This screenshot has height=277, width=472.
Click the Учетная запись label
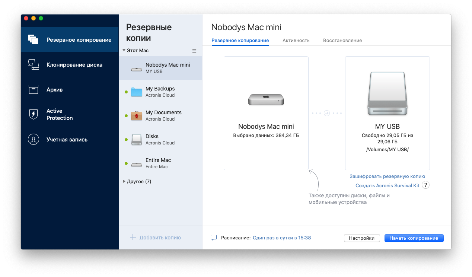tap(67, 140)
